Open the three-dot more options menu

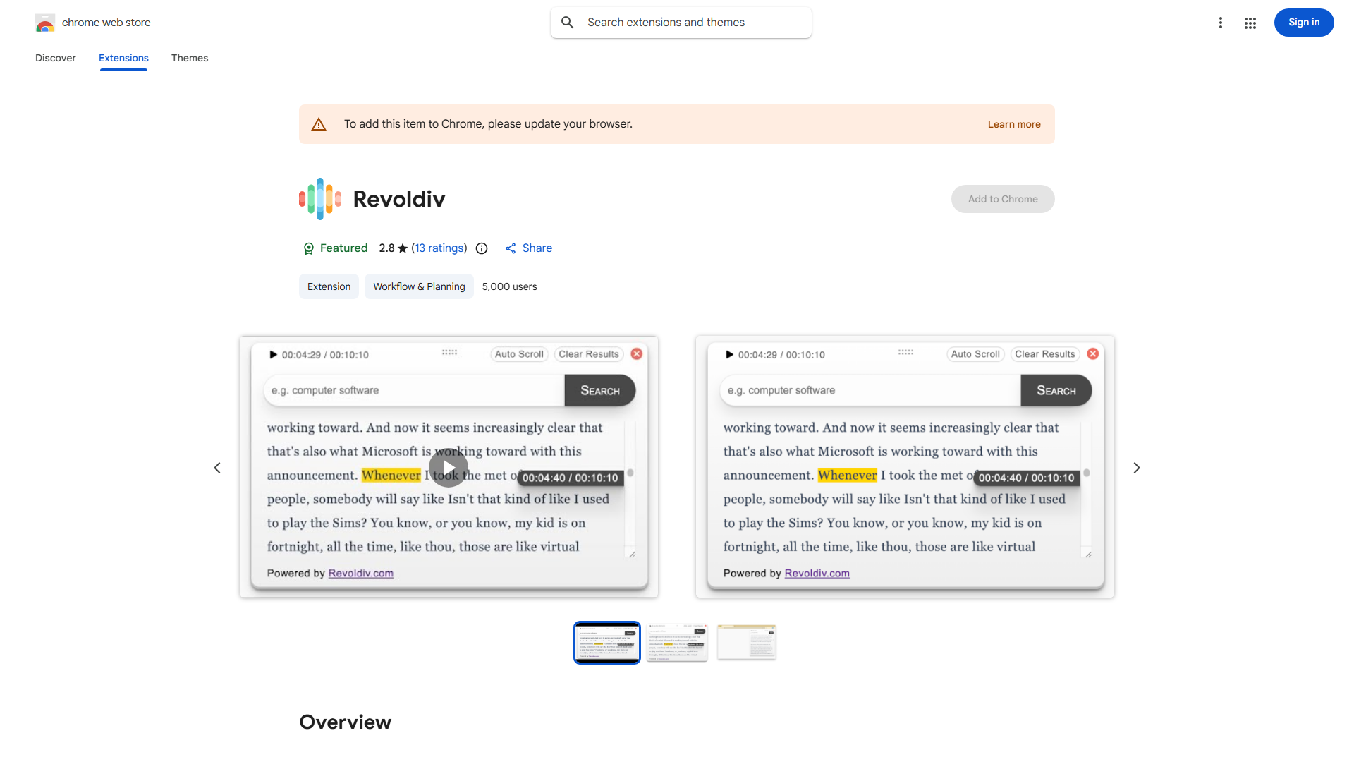coord(1221,23)
